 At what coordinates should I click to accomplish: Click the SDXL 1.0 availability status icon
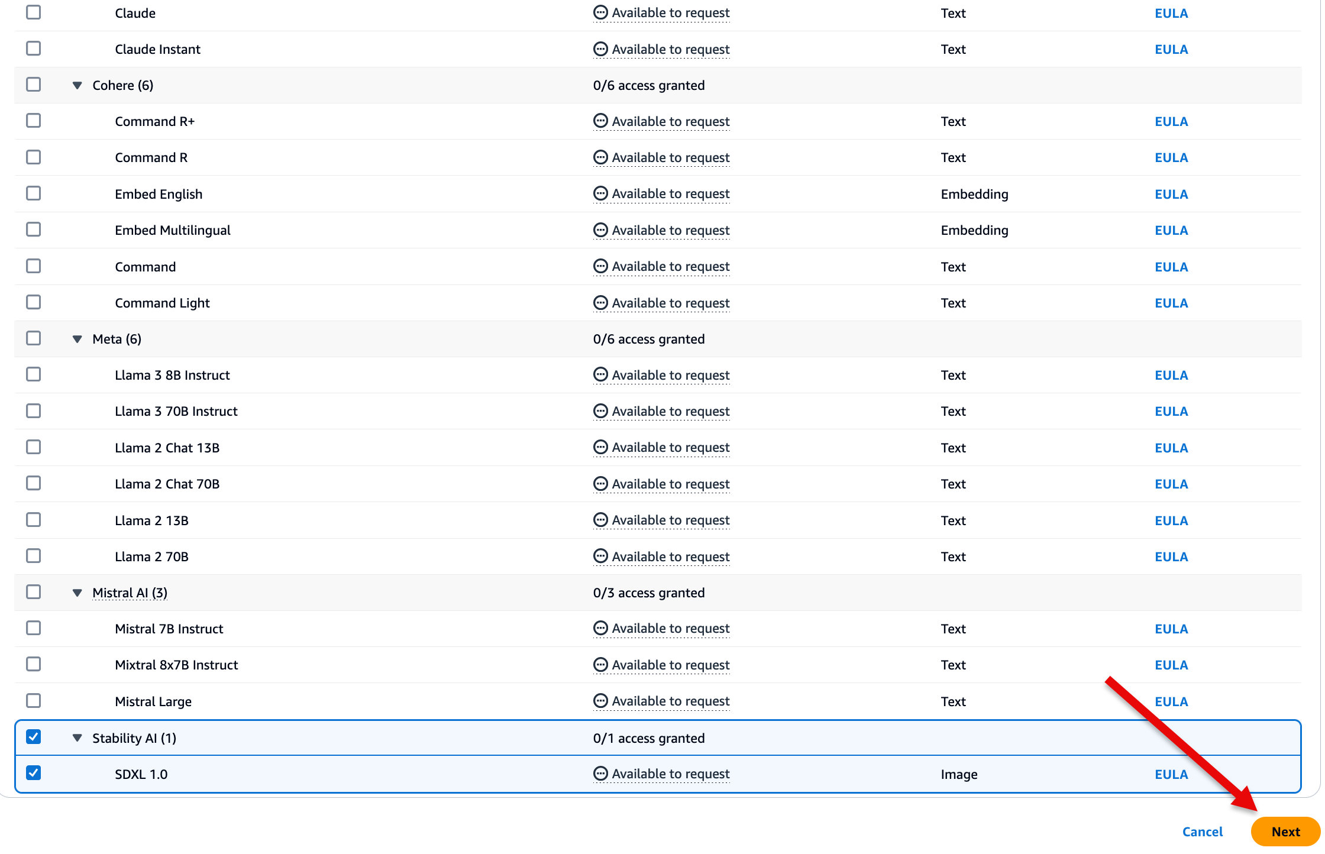pyautogui.click(x=600, y=774)
